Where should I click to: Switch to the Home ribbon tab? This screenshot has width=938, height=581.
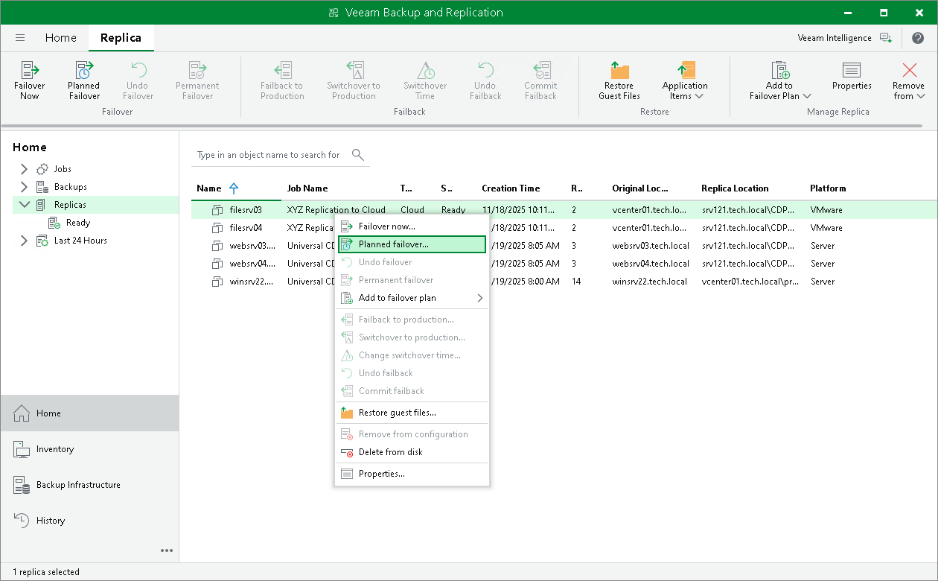(x=60, y=38)
